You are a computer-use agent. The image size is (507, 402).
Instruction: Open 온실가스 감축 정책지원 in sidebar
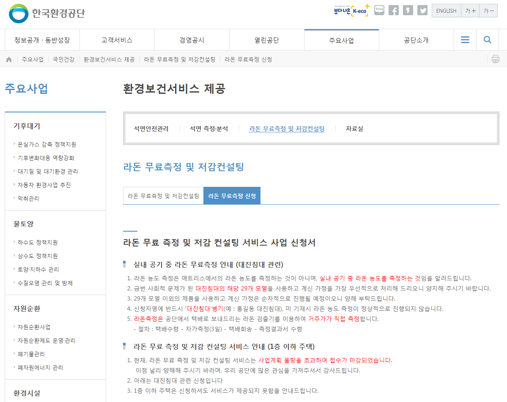(47, 145)
